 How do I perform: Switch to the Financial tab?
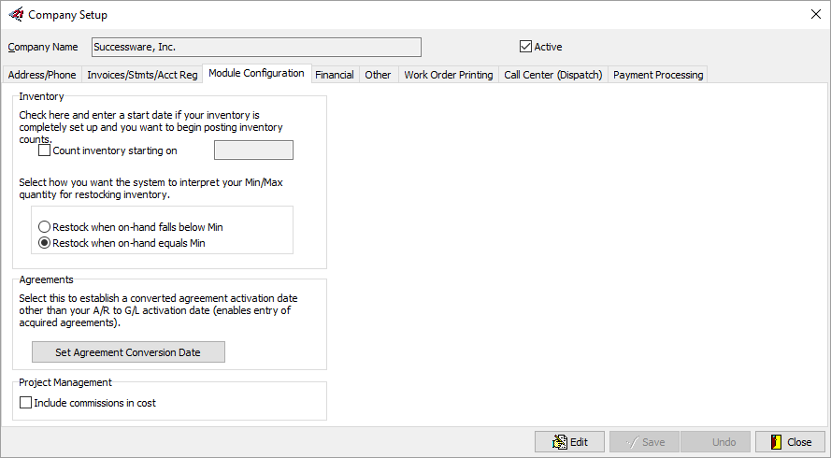pos(335,75)
